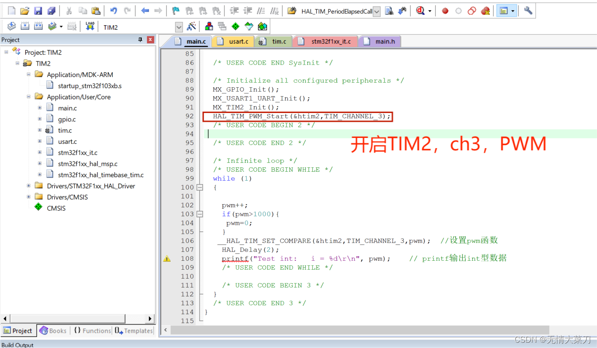
Task: Run incremental find with binoculars arrow icon
Action: (402, 11)
